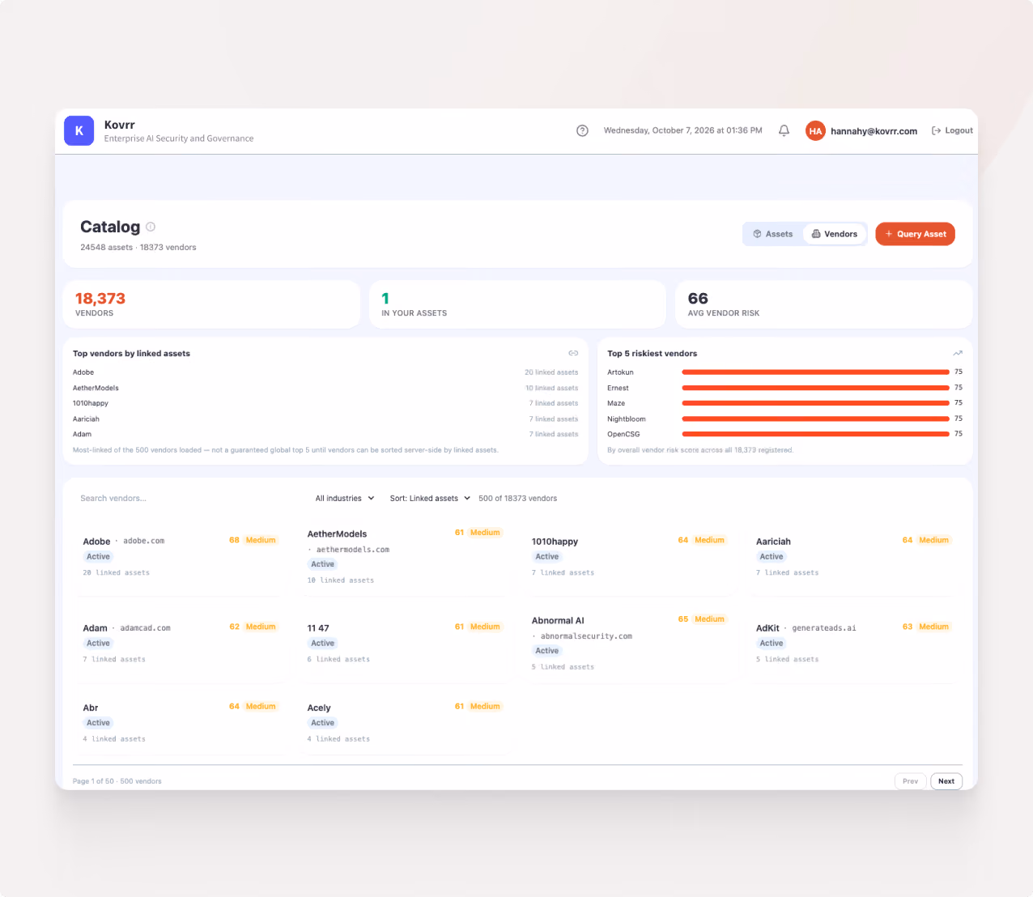Click the Artokun risk score bar
Image resolution: width=1033 pixels, height=897 pixels.
815,372
